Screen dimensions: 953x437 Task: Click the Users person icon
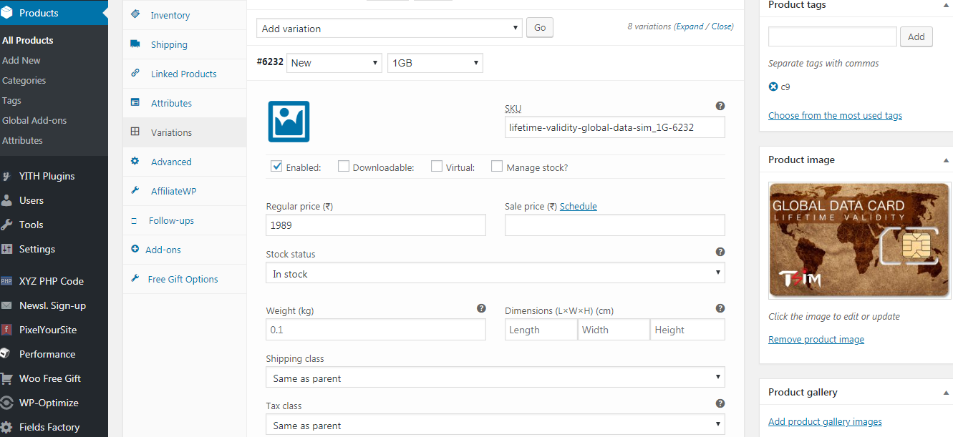coord(7,200)
